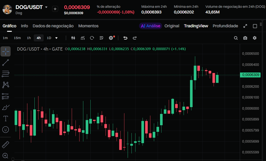Select the 4h timeframe
The width and height of the screenshot is (266, 161).
(x=39, y=38)
